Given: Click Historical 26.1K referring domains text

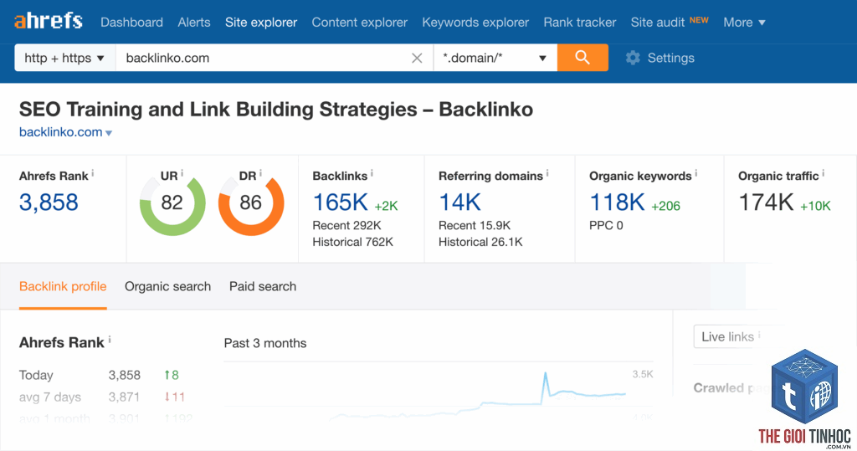Looking at the screenshot, I should (x=480, y=242).
